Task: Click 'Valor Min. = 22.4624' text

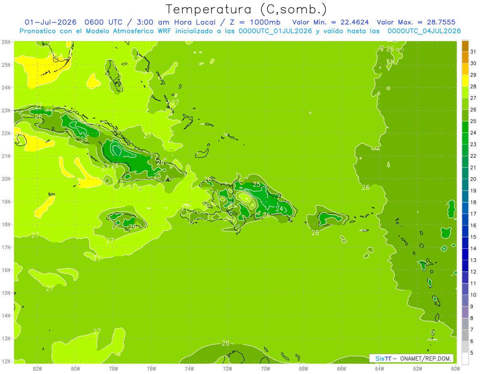Action: click(331, 22)
